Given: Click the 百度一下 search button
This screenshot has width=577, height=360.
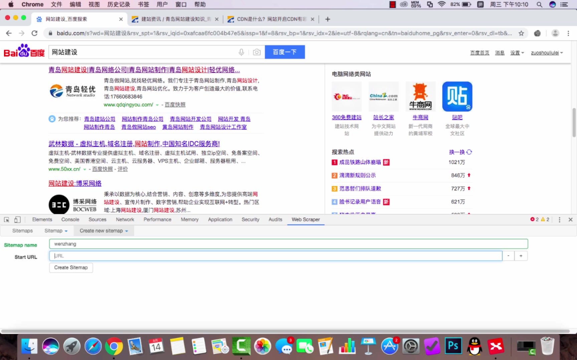Looking at the screenshot, I should 285,52.
